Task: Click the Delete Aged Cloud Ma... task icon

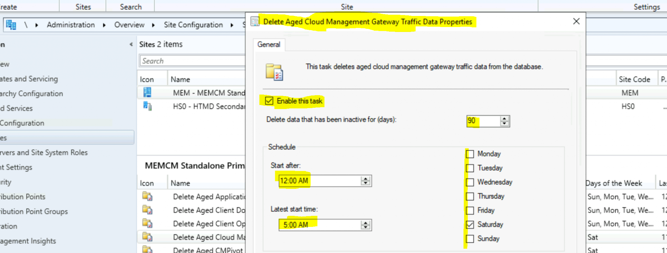Action: click(x=147, y=237)
